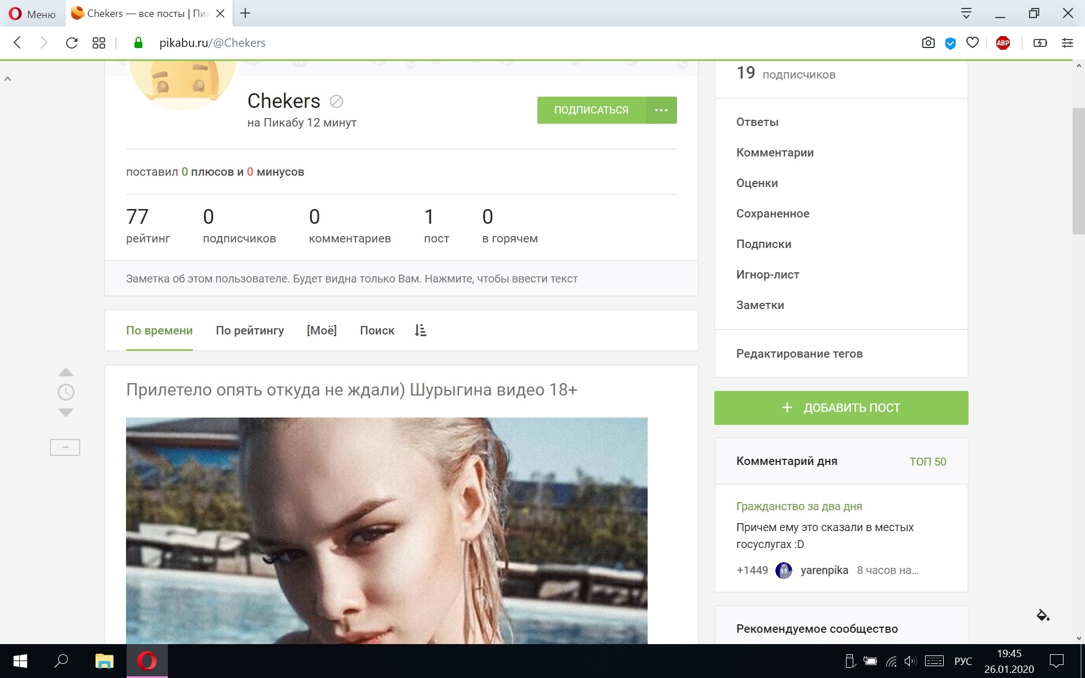This screenshot has height=678, width=1085.
Task: Open Opera VPN shield icon
Action: pyautogui.click(x=951, y=43)
